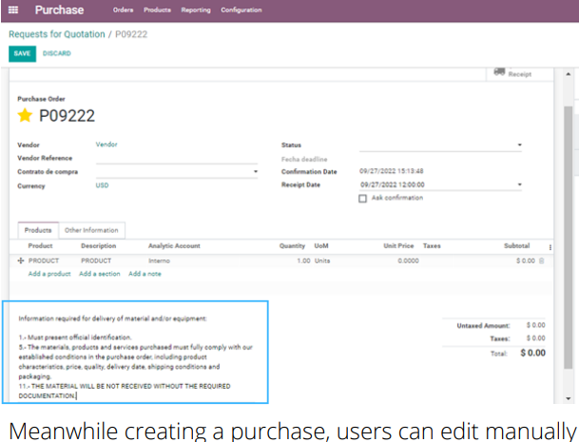Switch to the Other Information tab
Screen dimensions: 579x442
[x=91, y=230]
